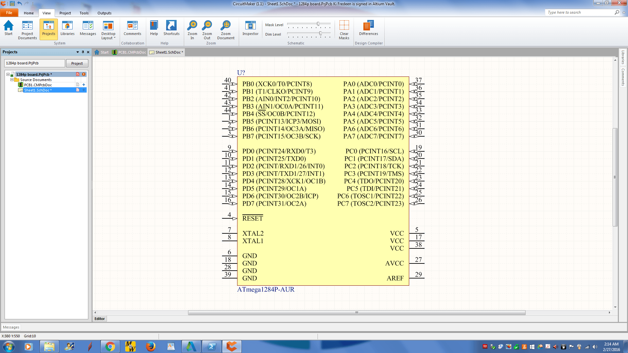Click the RESET pin label on the chip
This screenshot has width=628, height=353.
253,218
